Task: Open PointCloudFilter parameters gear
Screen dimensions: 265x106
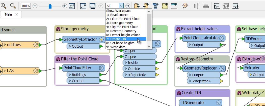Action: pos(101,68)
